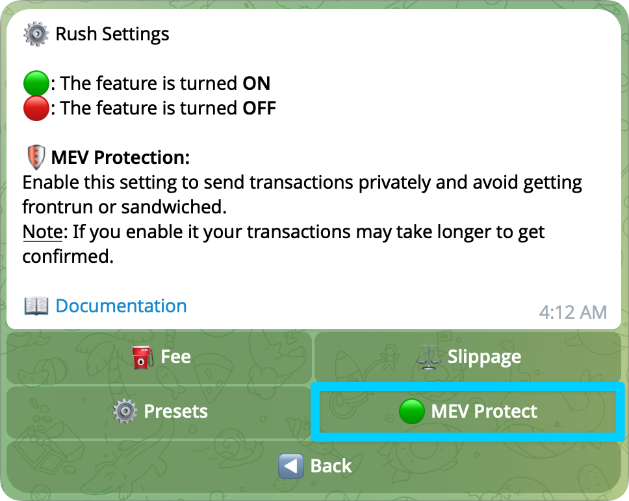Click the gear icon beside Rush Settings

pyautogui.click(x=36, y=34)
